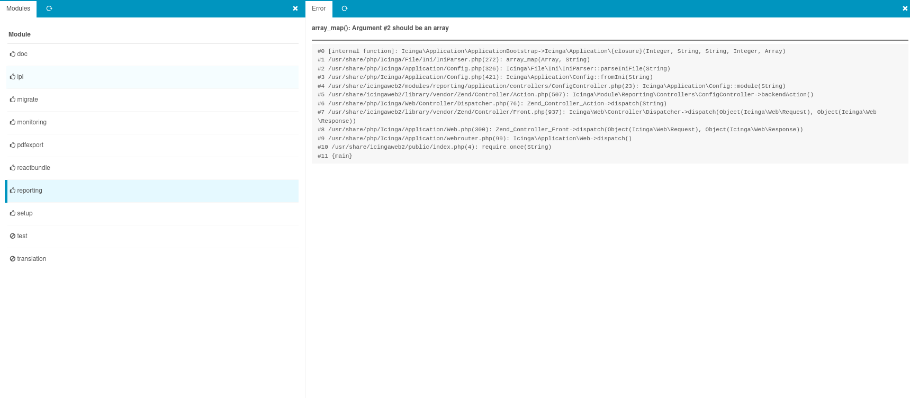The width and height of the screenshot is (910, 398).
Task: Refresh the Error panel
Action: (x=345, y=8)
